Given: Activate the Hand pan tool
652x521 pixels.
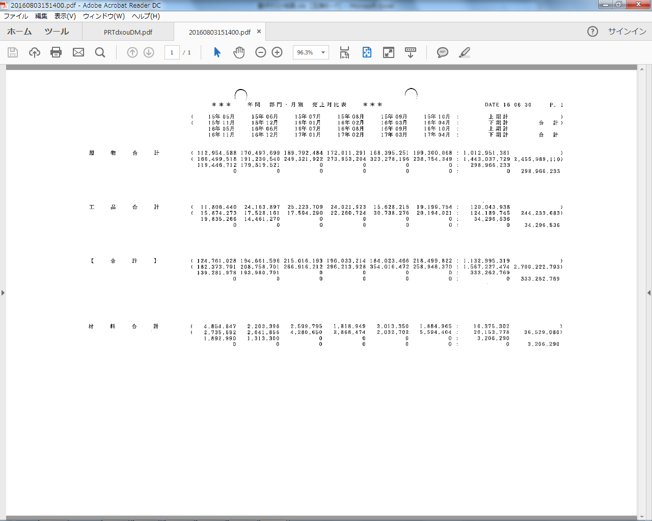Looking at the screenshot, I should pos(239,52).
